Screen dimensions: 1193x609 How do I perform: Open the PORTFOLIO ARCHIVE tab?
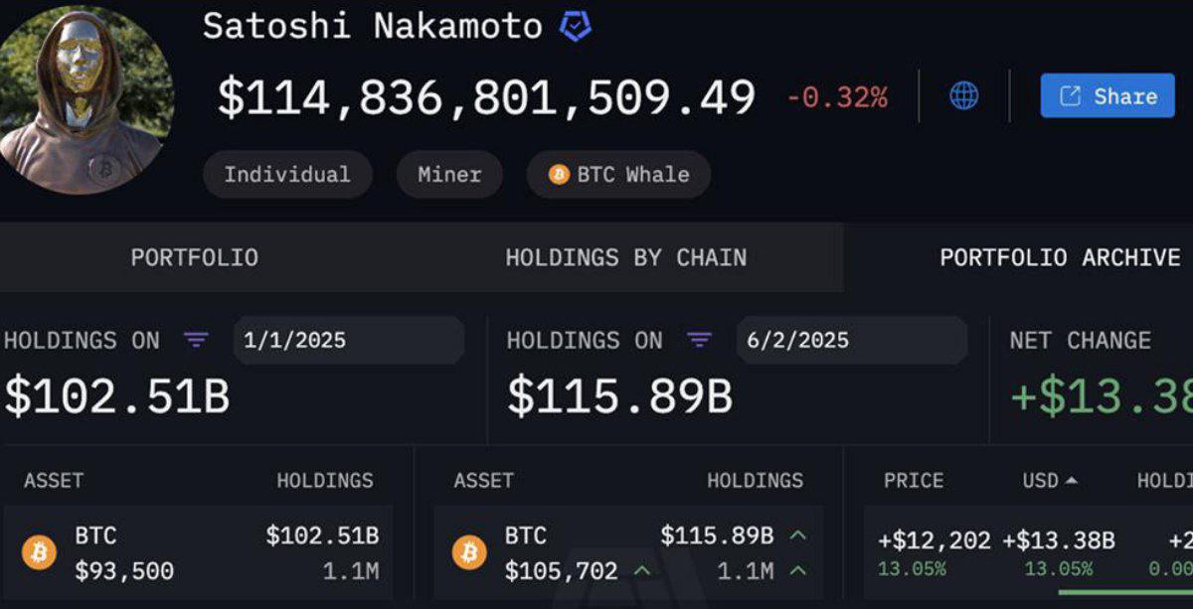(1061, 258)
